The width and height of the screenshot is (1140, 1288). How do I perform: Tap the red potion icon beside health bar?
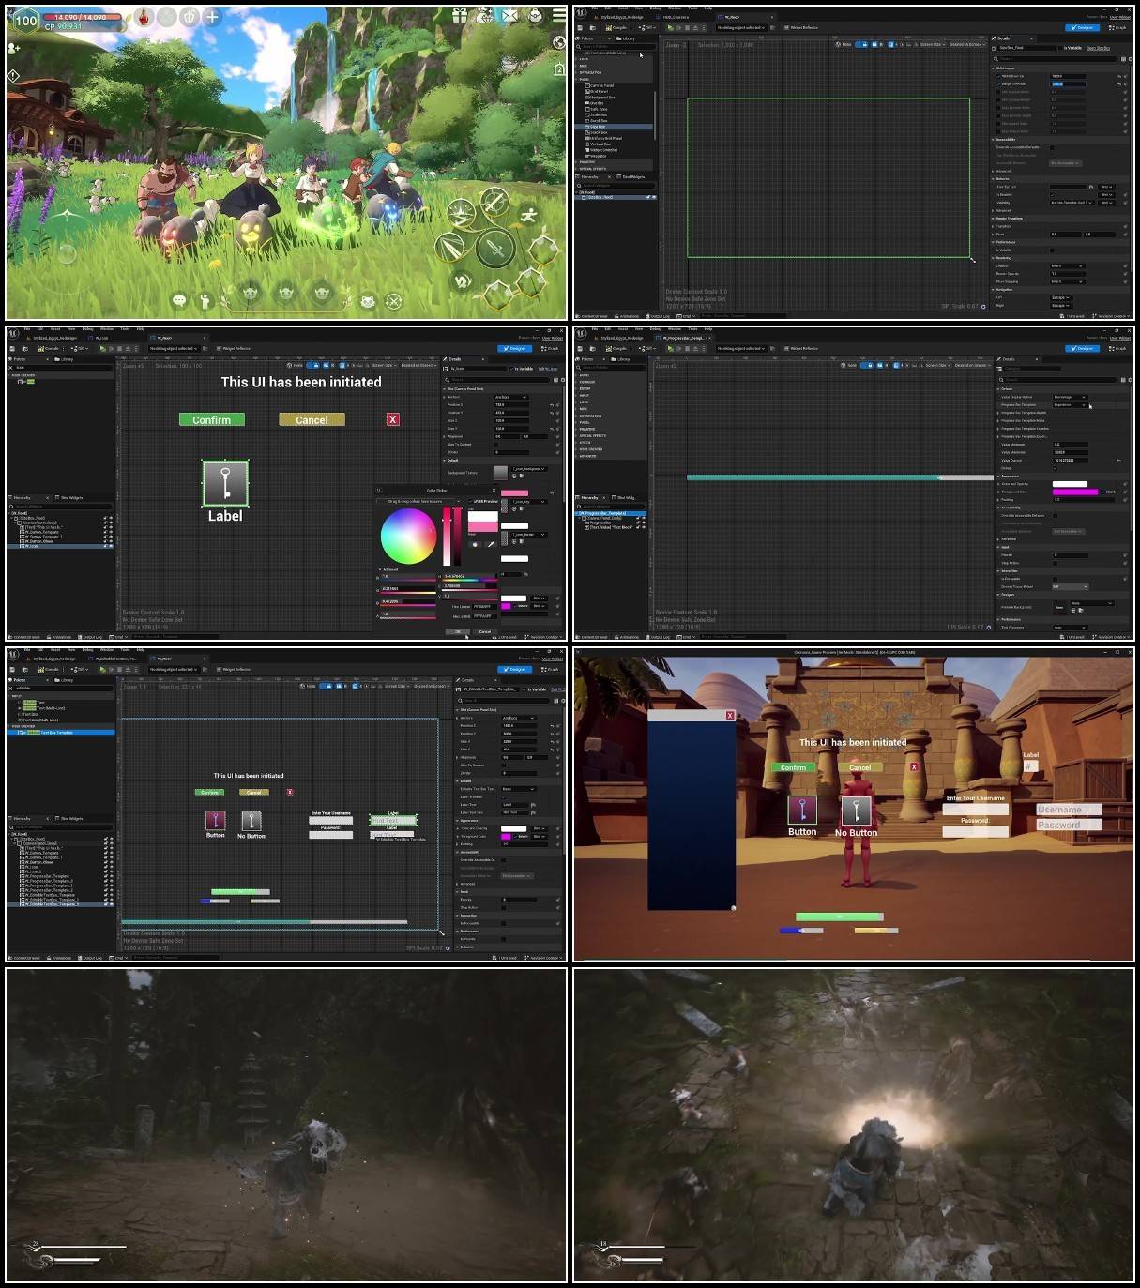[144, 17]
